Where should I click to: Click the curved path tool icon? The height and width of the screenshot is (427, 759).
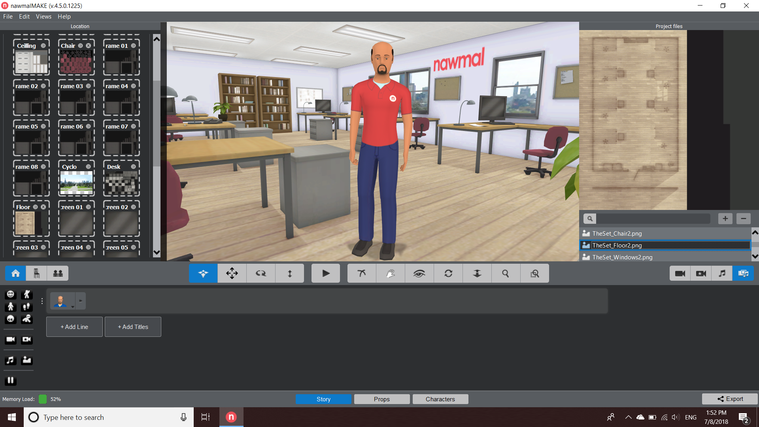coord(362,273)
